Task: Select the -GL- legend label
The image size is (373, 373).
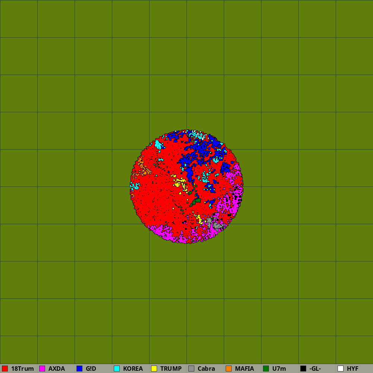Action: (315, 369)
